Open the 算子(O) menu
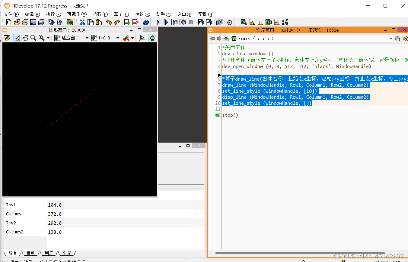This screenshot has height=262, width=408. pyautogui.click(x=121, y=14)
